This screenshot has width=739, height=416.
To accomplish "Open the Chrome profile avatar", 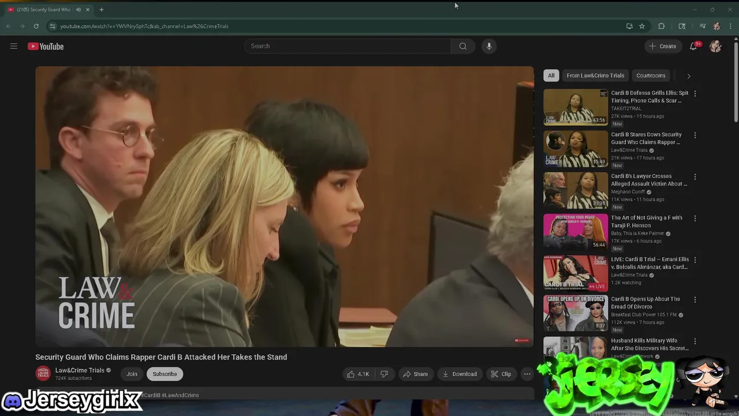I will 716,26.
